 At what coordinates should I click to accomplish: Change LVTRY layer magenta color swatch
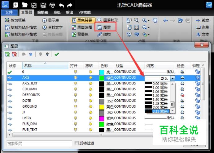pyautogui.click(x=102, y=118)
